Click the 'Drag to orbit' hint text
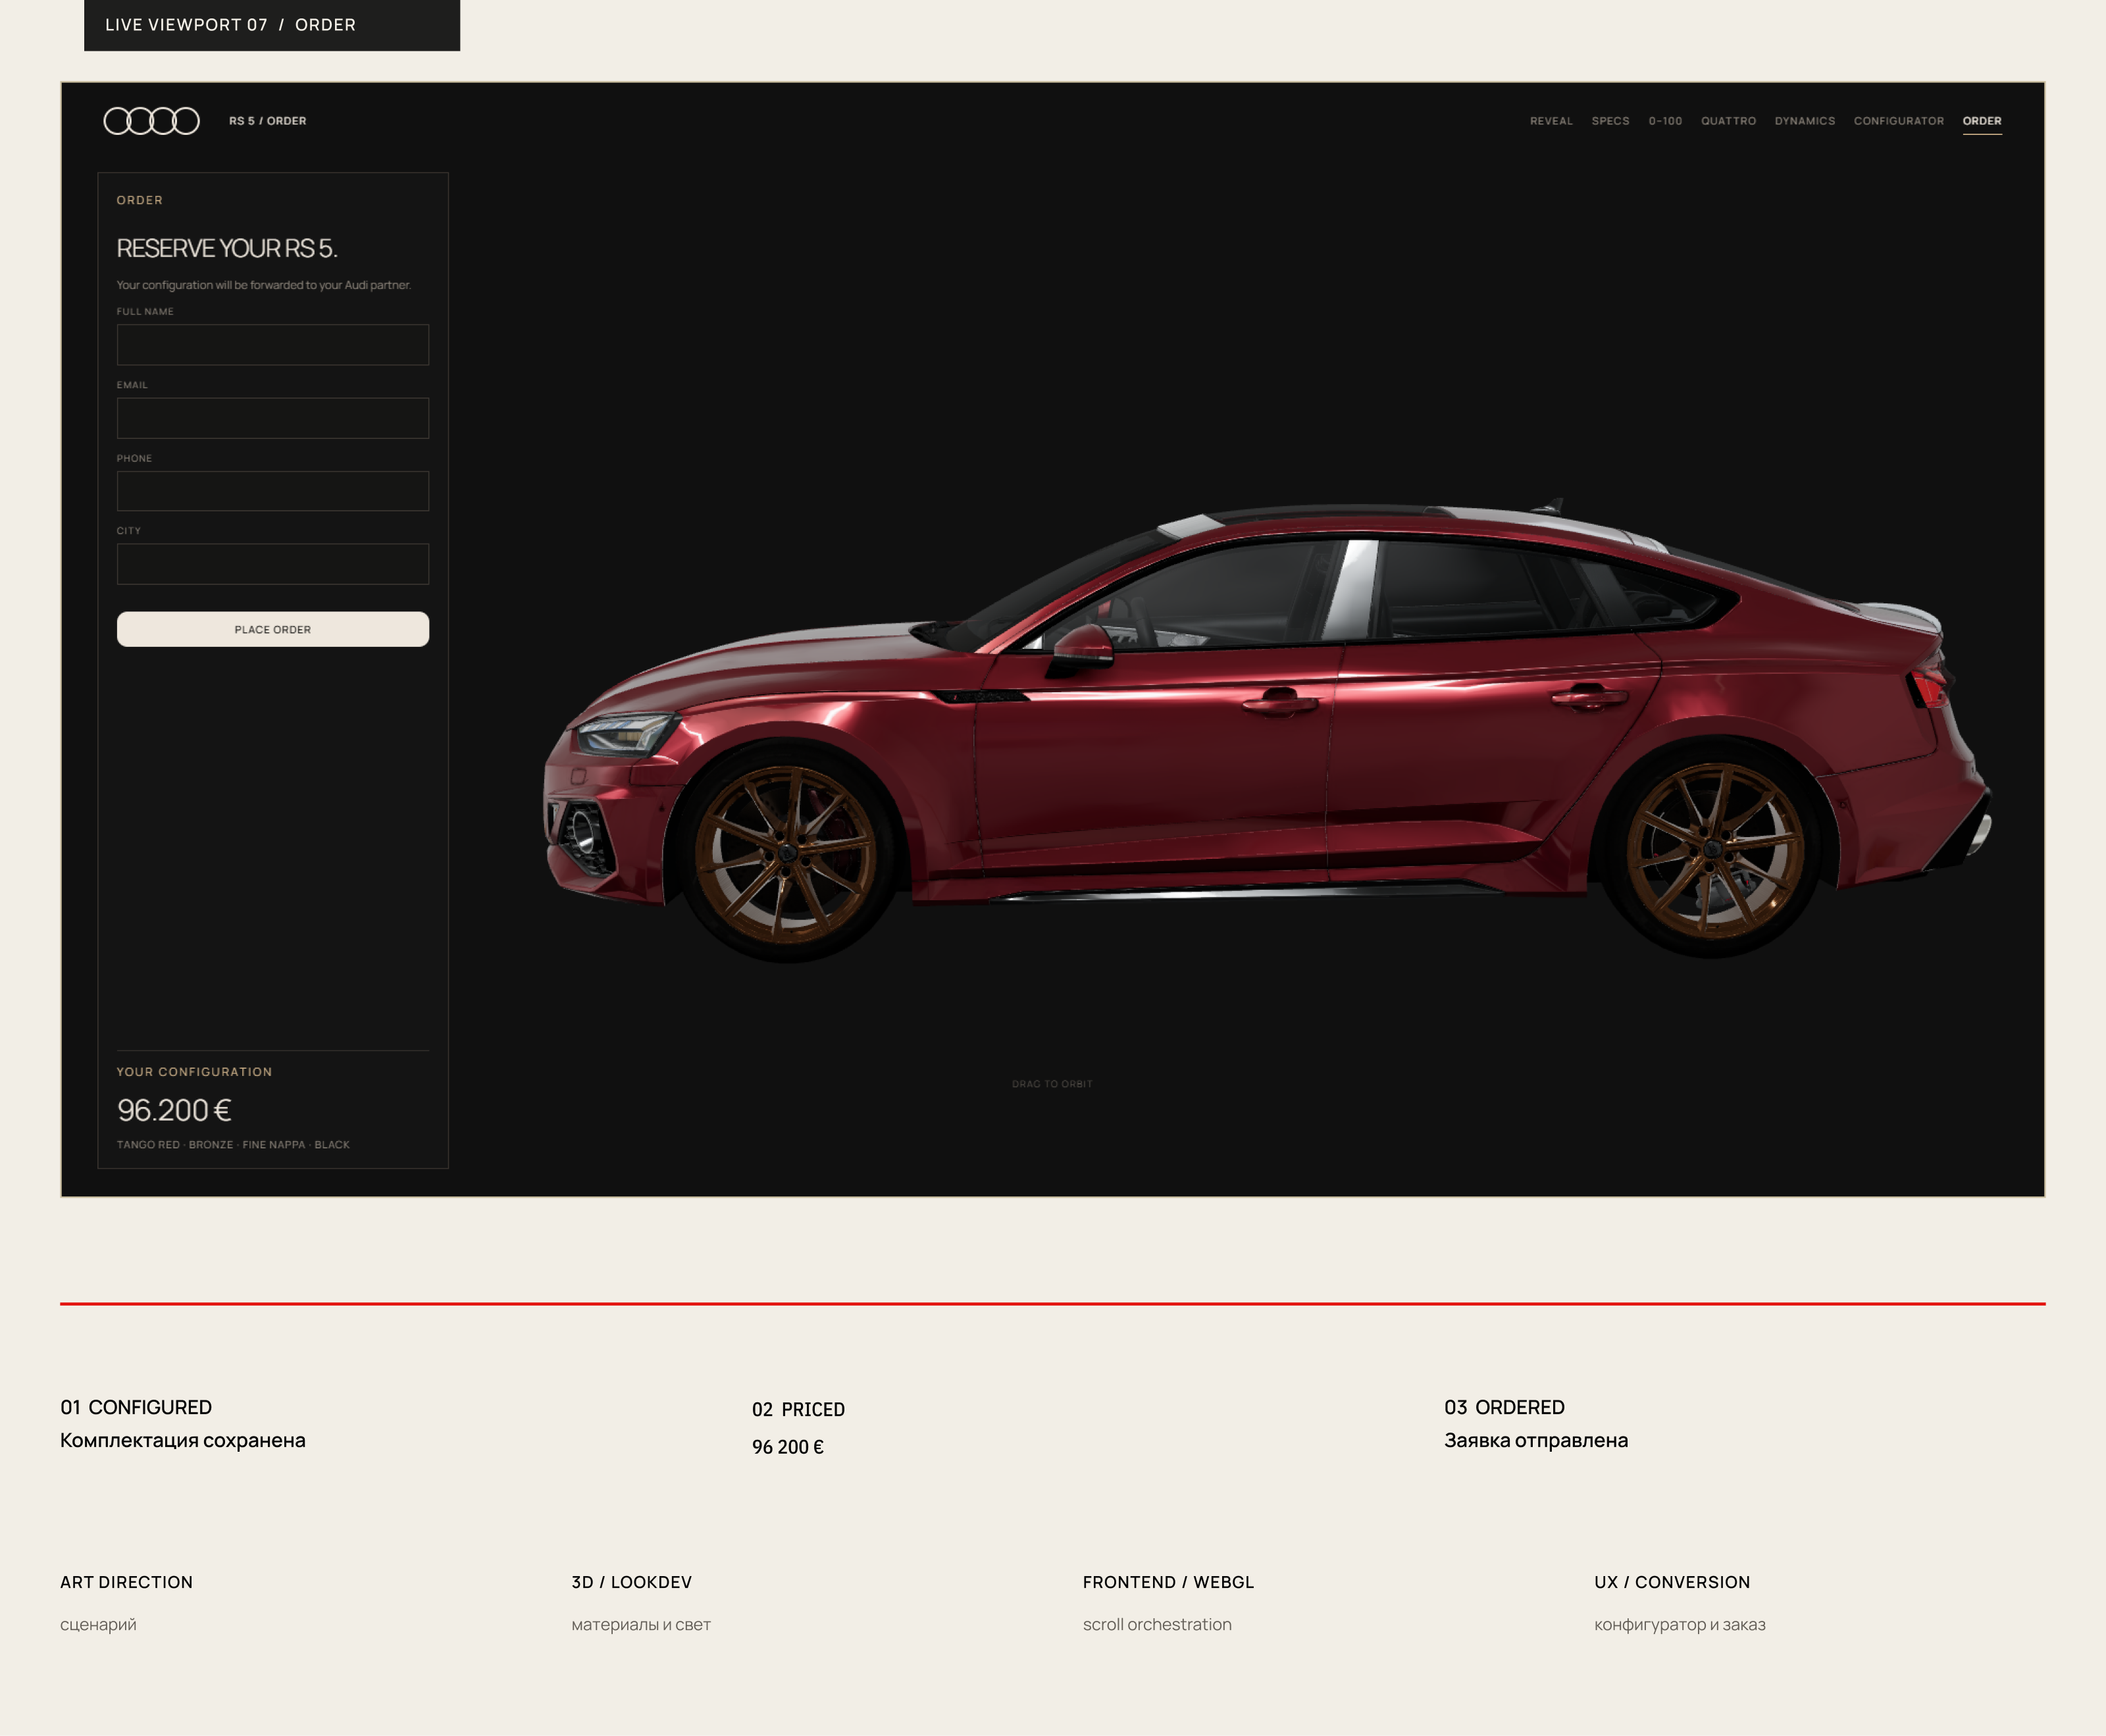 coord(1052,1084)
